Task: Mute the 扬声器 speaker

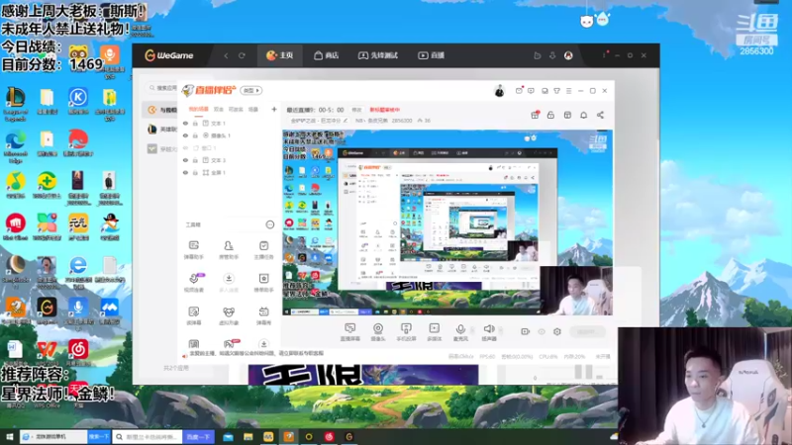Action: click(x=489, y=332)
